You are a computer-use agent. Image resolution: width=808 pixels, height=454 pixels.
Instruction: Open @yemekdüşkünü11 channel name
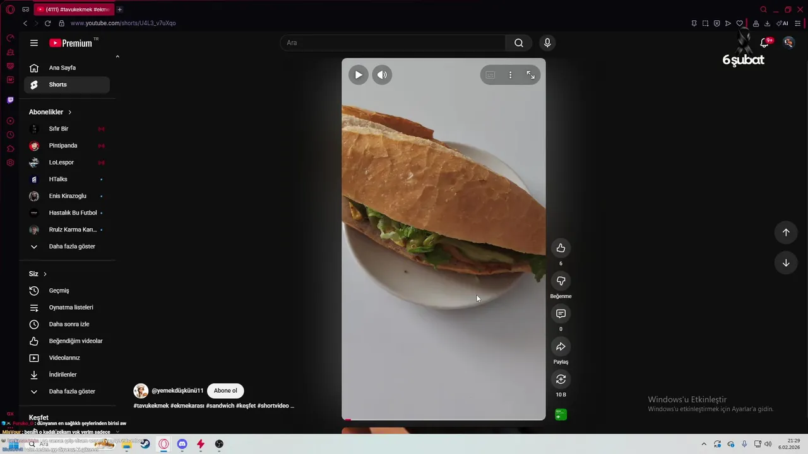[x=177, y=391]
